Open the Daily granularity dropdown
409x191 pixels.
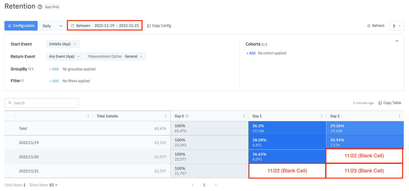tap(52, 26)
